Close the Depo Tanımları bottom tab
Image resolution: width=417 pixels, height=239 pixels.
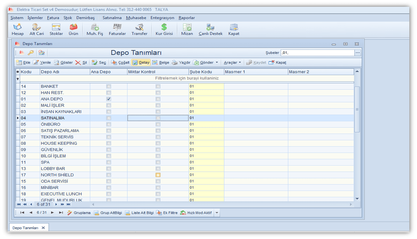click(43, 228)
